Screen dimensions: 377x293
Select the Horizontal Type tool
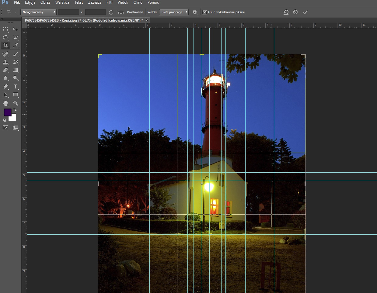pyautogui.click(x=16, y=87)
